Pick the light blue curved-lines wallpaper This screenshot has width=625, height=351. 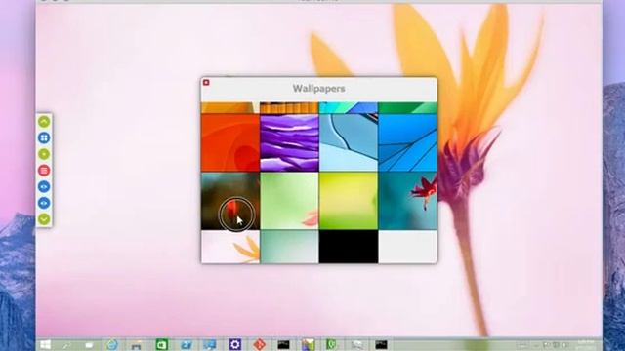coord(349,143)
